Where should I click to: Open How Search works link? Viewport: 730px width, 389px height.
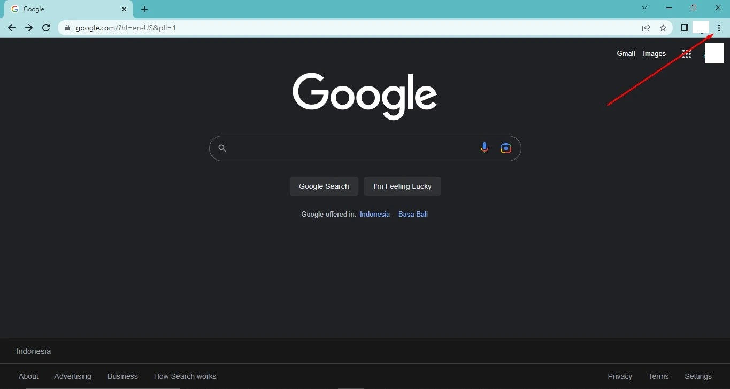click(185, 376)
